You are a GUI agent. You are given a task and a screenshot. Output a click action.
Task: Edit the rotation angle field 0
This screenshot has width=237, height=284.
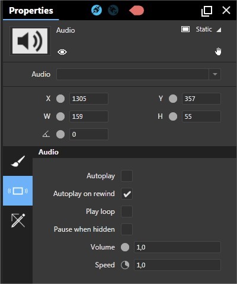tap(89, 134)
